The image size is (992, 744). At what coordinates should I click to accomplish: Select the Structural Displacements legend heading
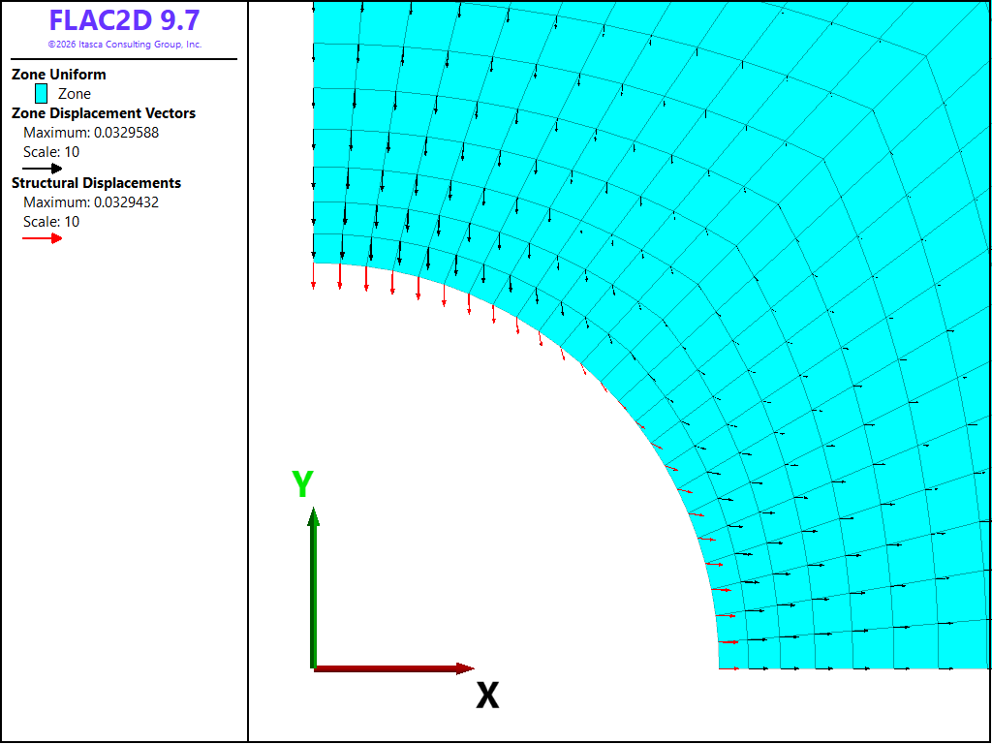(x=96, y=183)
